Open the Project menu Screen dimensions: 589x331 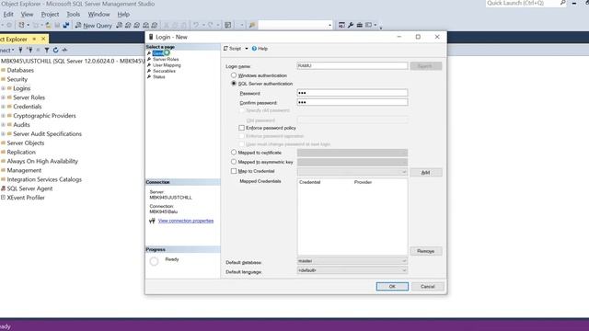tap(50, 15)
